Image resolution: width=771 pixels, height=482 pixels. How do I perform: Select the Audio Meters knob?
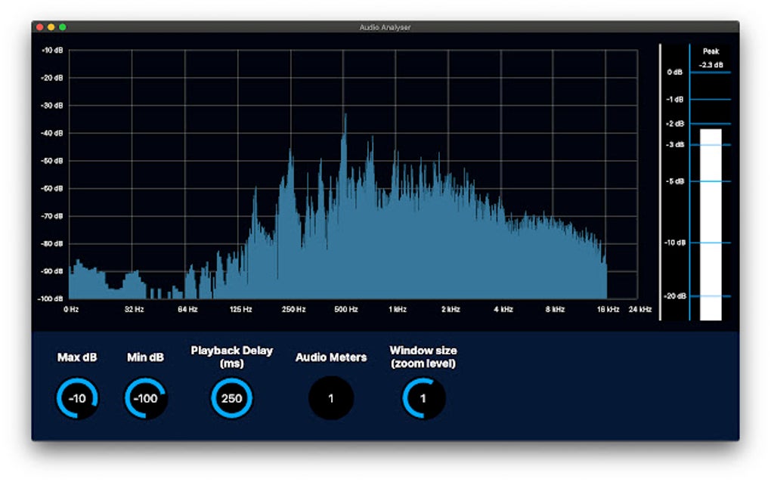click(x=331, y=397)
